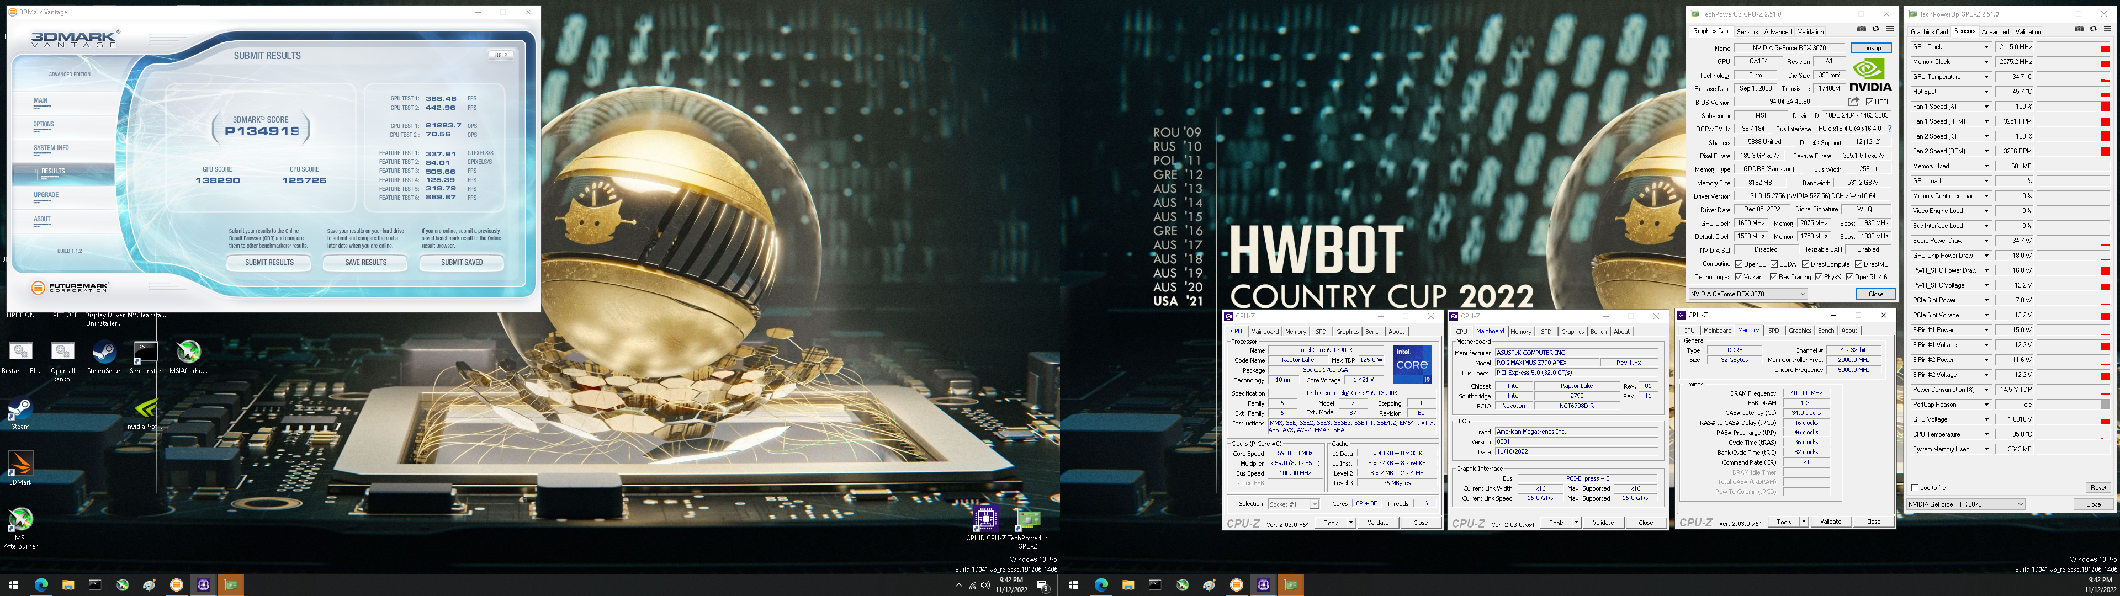Open the SteamSetup desktop icon
Screen dimensions: 2120x596
tap(104, 357)
